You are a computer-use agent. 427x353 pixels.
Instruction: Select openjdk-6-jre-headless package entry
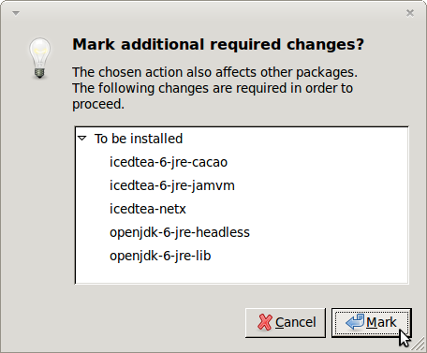180,232
